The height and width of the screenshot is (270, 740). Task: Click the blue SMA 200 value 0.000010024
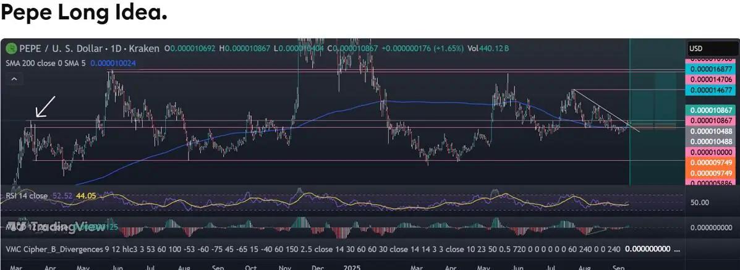click(113, 63)
